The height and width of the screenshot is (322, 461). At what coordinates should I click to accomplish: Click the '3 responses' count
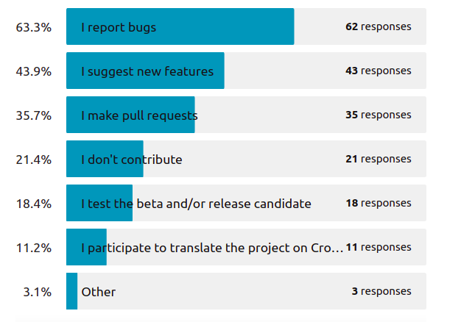[381, 291]
